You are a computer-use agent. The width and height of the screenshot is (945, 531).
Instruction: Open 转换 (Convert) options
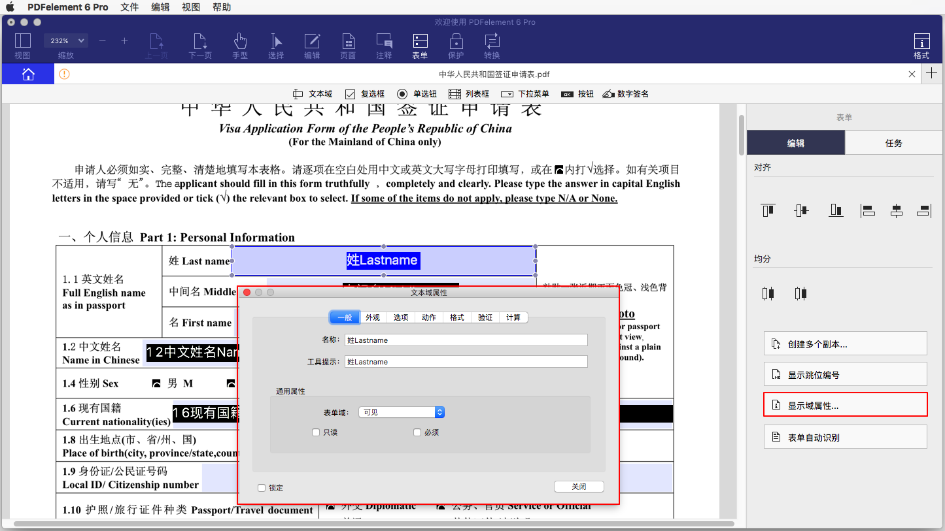[x=491, y=46]
